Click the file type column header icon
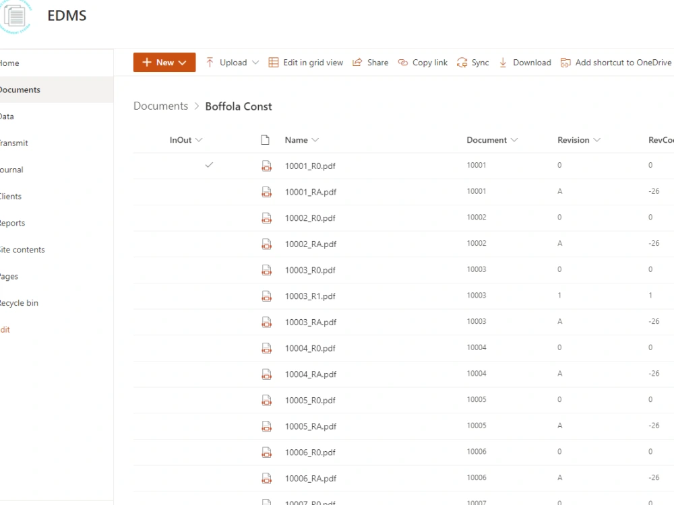The image size is (674, 505). 265,140
